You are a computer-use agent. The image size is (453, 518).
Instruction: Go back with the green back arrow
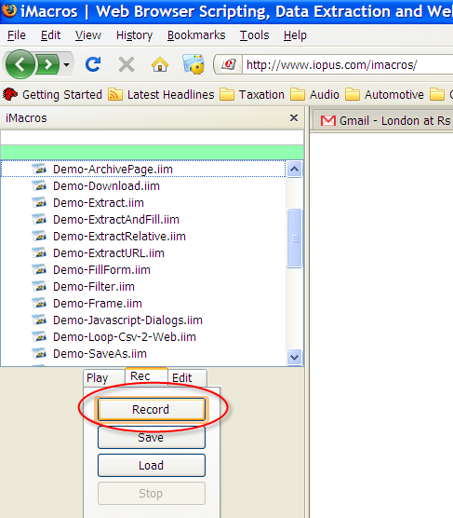tap(20, 64)
